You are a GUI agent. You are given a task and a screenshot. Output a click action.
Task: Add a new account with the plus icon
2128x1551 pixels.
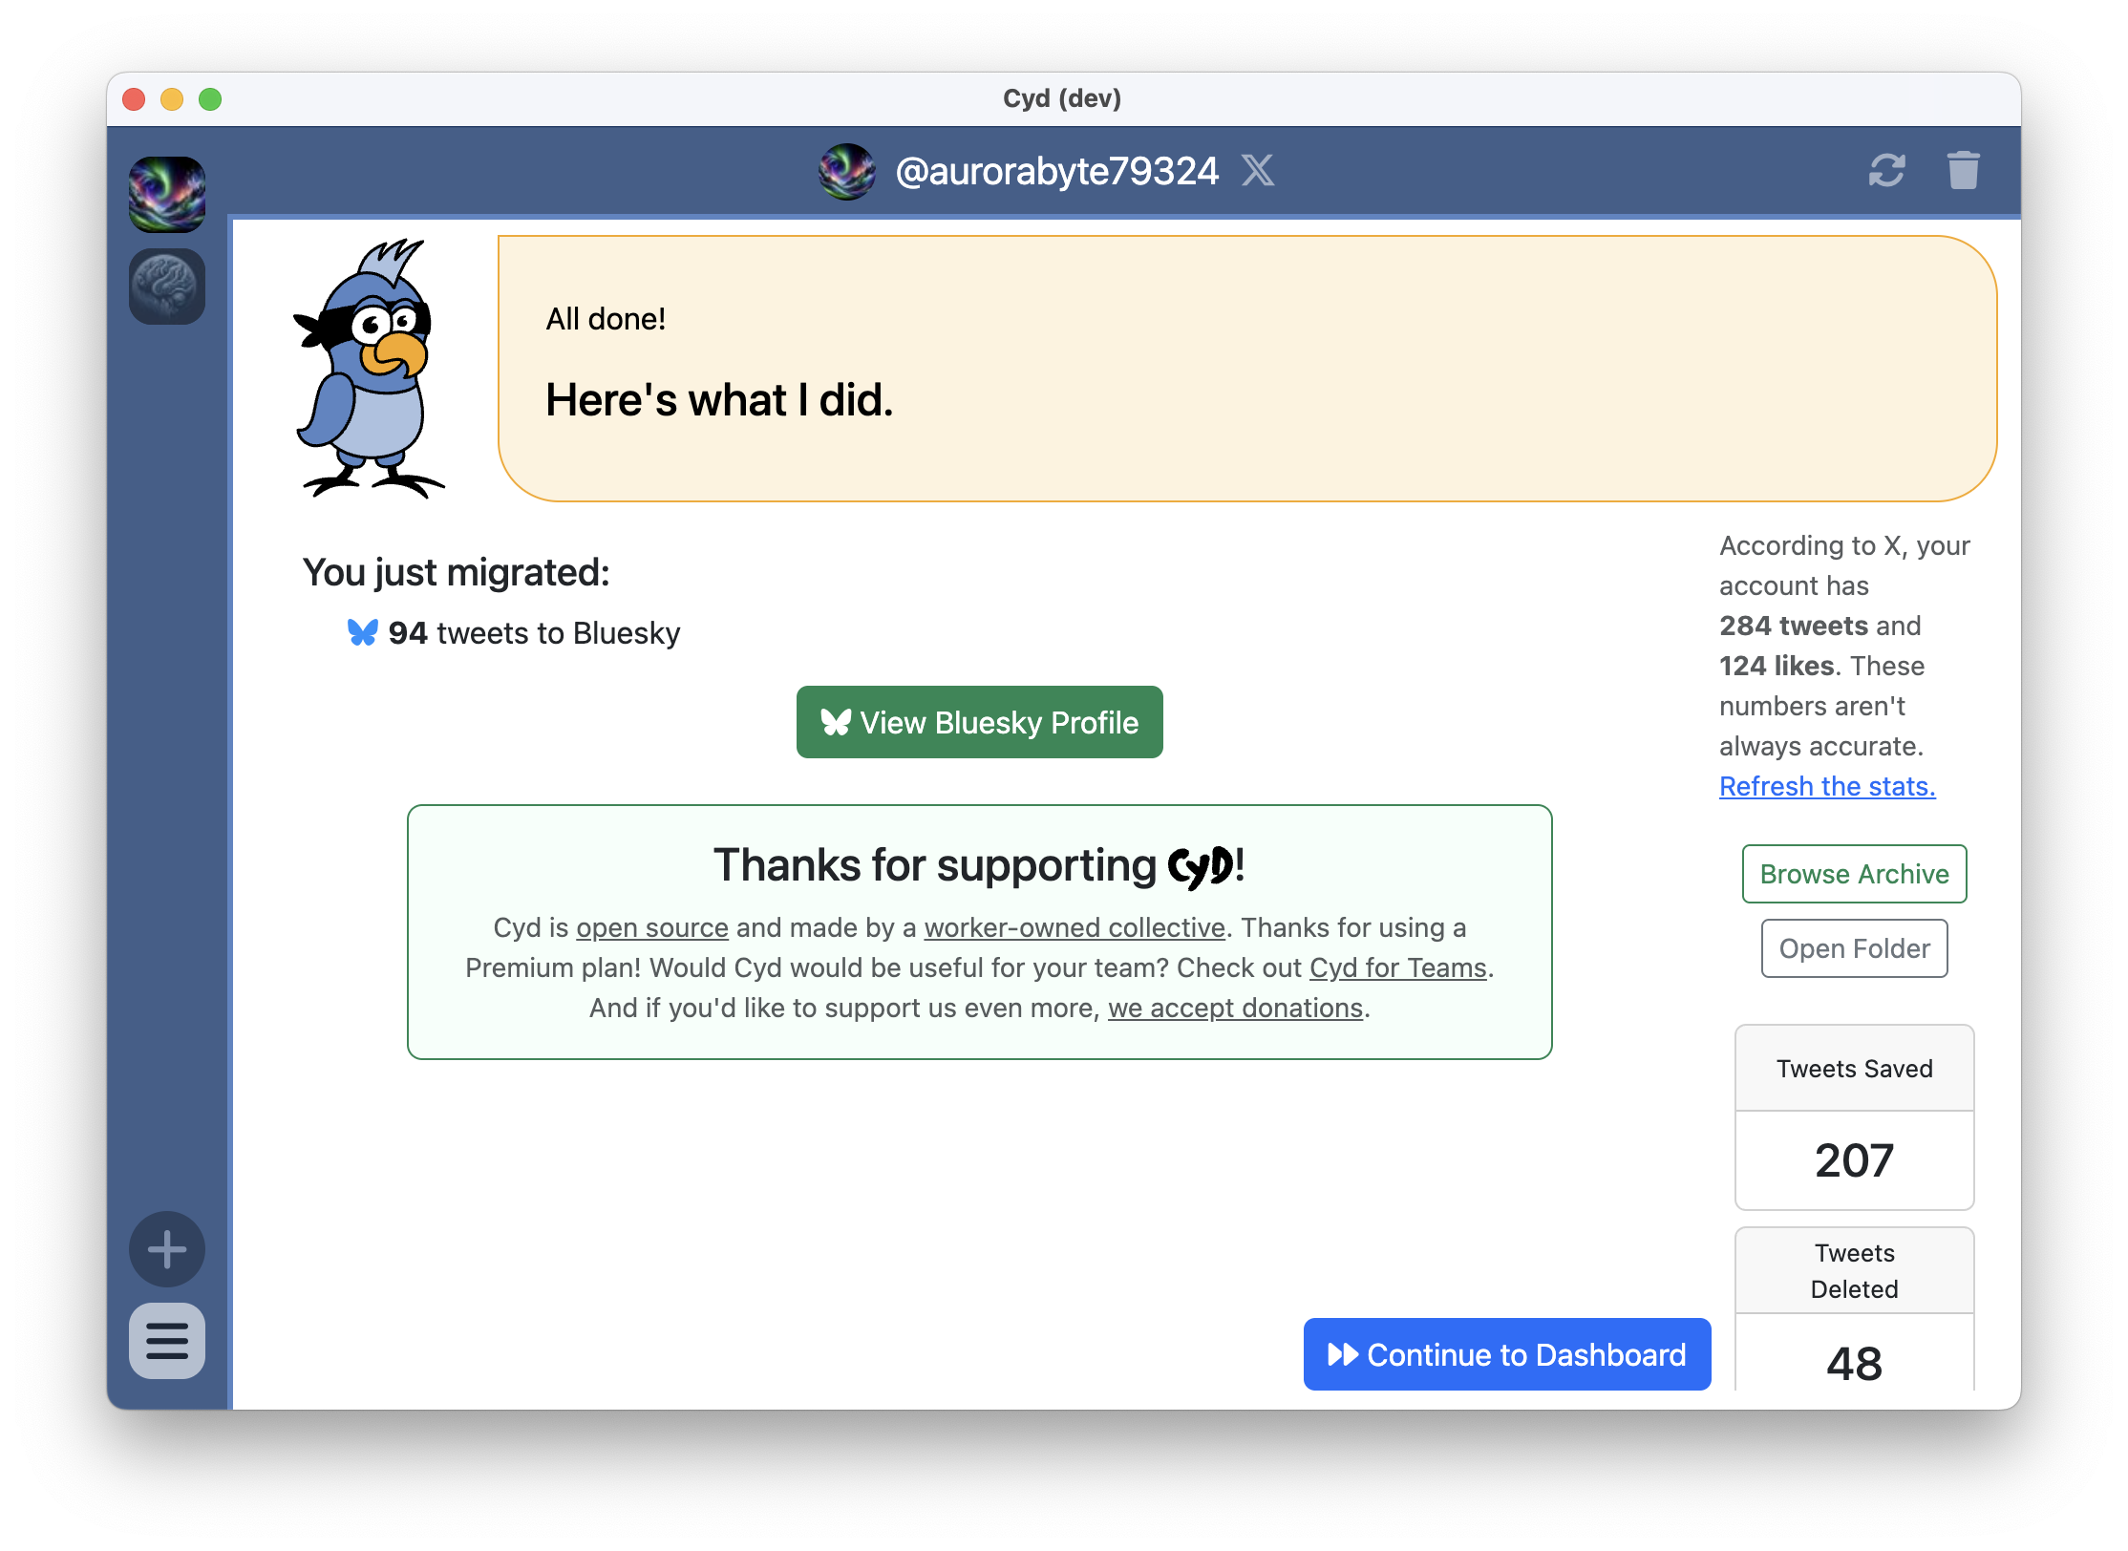166,1249
